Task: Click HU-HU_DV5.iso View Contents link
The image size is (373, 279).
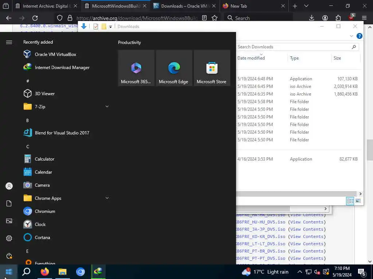Action: coord(307,222)
